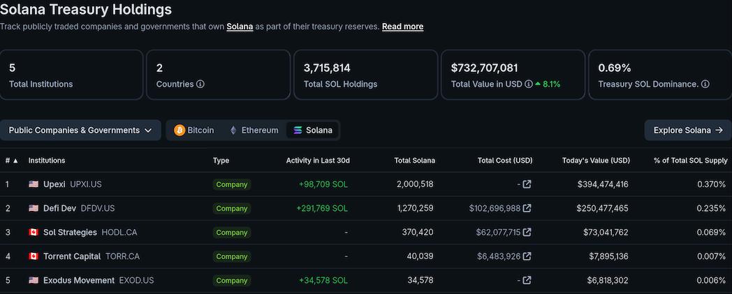Screen dimensions: 732x294
Task: Sort table by the # column
Action: (x=12, y=161)
